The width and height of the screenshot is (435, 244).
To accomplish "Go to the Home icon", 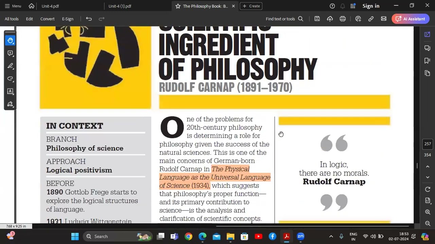I will [32, 6].
